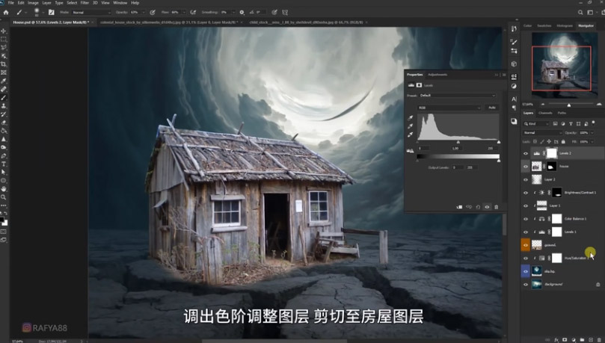Viewport: 605px width, 343px height.
Task: Open the Levels Preset dropdown
Action: [456, 96]
